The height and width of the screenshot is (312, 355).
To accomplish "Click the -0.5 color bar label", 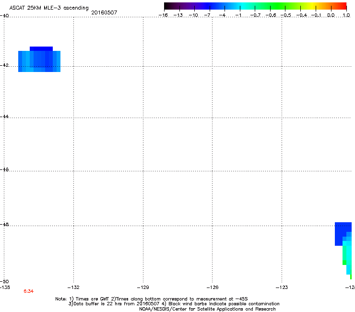I will pyautogui.click(x=286, y=15).
